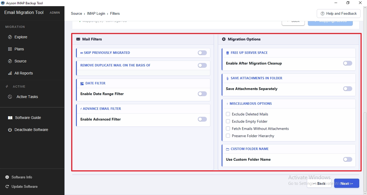367x195 pixels.
Task: Click Deactivate Software
Action: coord(31,130)
